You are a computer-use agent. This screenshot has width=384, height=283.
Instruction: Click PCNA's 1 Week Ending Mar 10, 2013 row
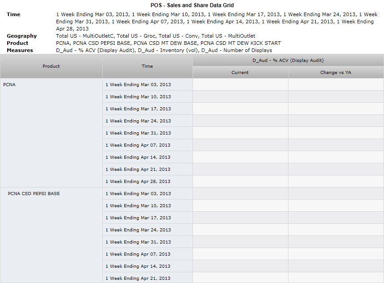coord(148,97)
